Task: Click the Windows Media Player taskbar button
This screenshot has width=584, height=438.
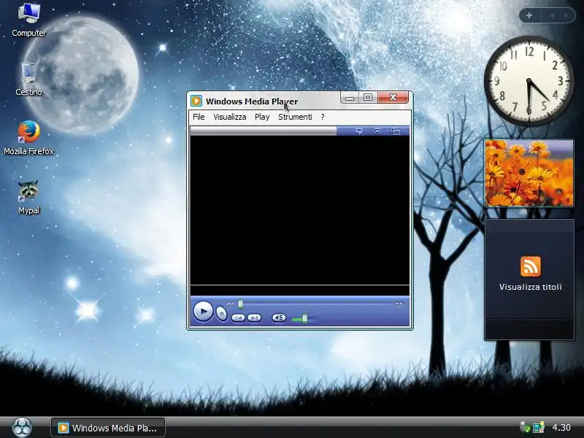Action: (x=108, y=428)
